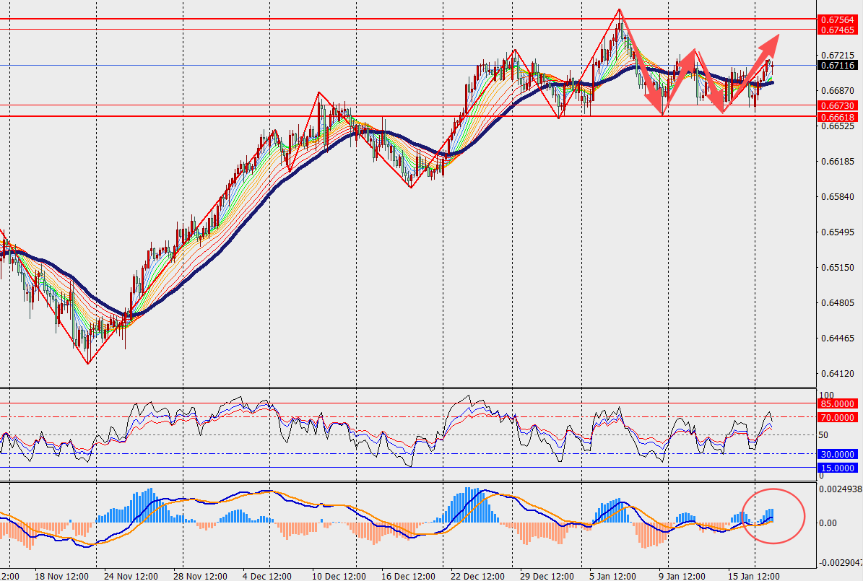Click the red 0.67564 price level label
Screen dimensions: 863x581
838,19
